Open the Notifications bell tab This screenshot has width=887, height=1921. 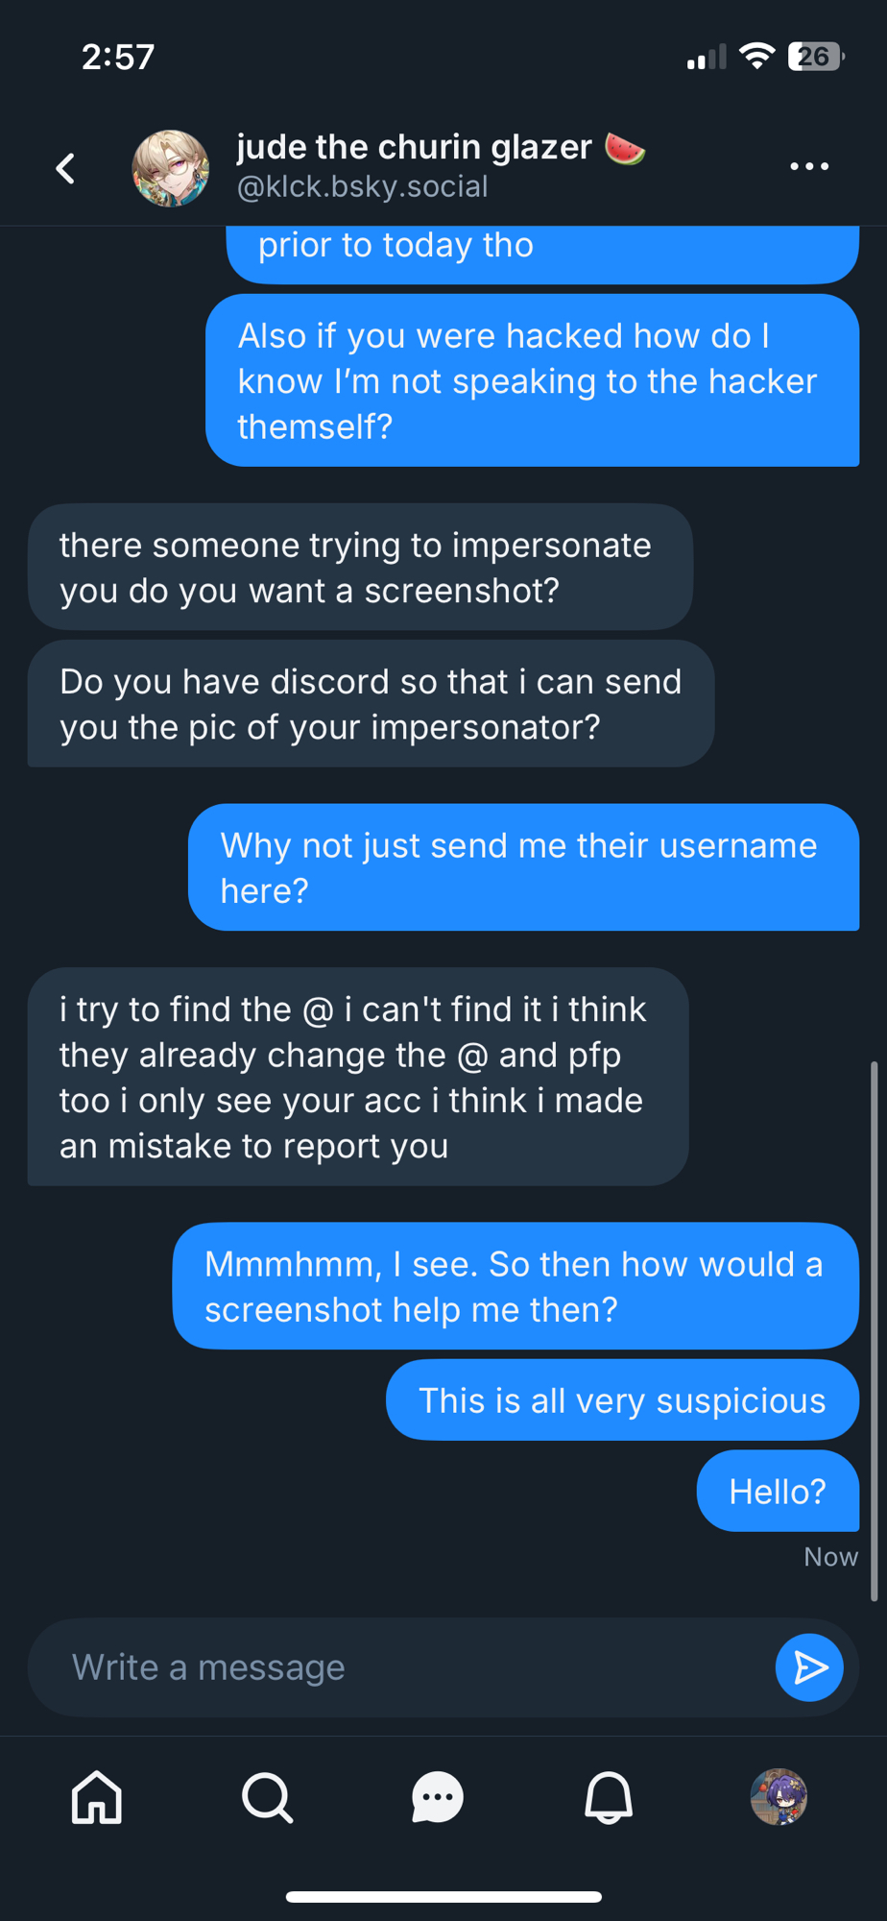pos(609,1797)
